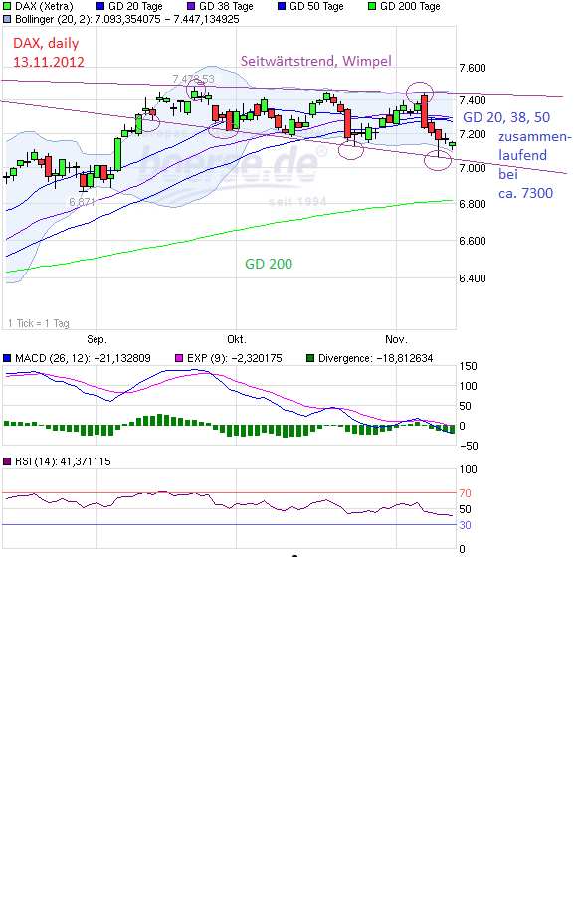Click the 'EXP (9): -2,320175' label
This screenshot has width=579, height=917.
pyautogui.click(x=235, y=358)
